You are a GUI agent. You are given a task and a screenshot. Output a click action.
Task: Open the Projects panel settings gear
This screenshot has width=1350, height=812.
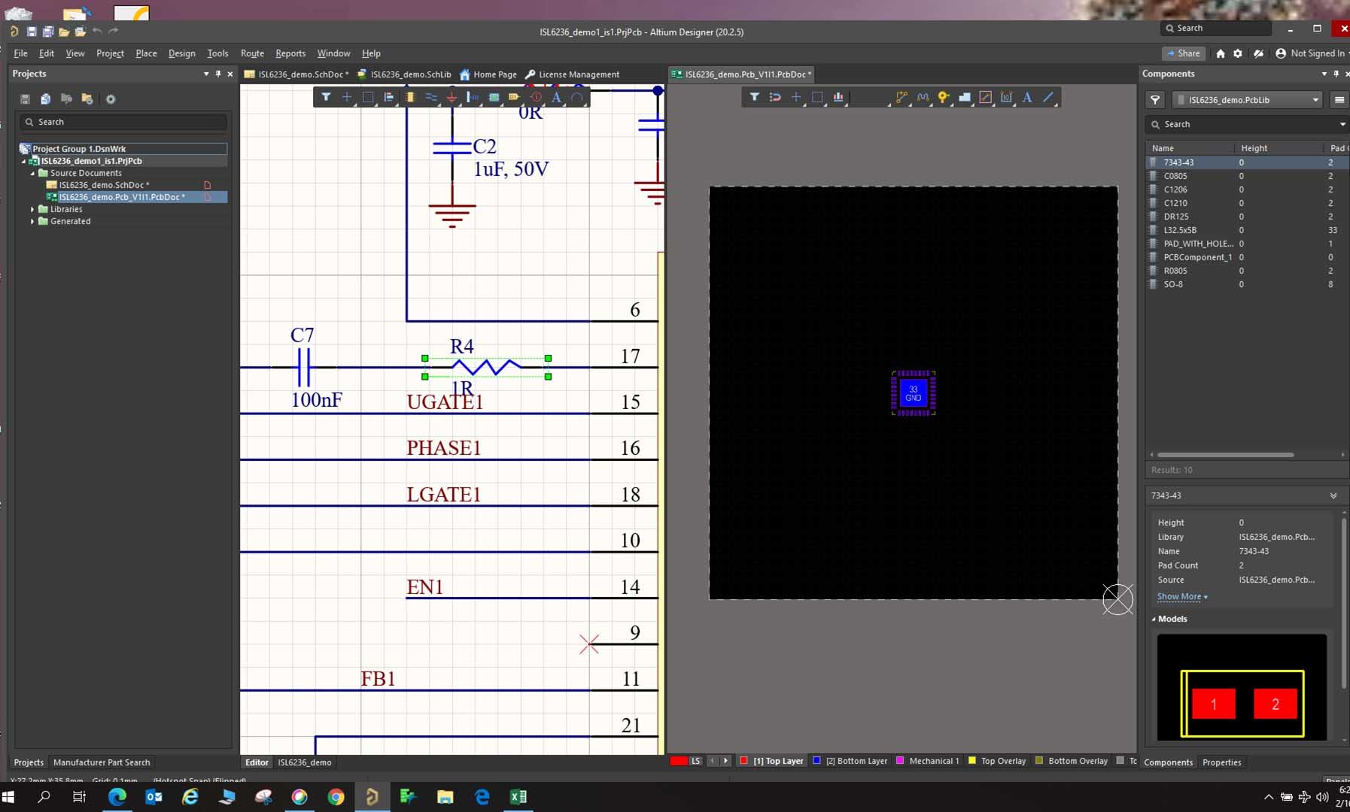tap(111, 99)
